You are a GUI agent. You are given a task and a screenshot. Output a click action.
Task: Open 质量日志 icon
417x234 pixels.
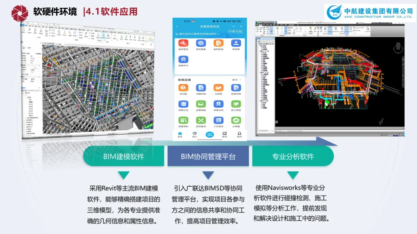pyautogui.click(x=183, y=104)
